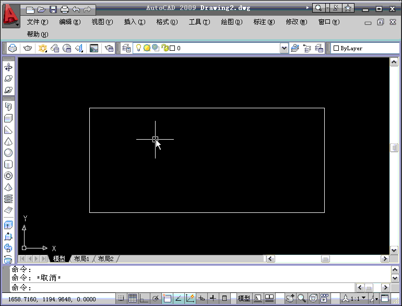Image resolution: width=402 pixels, height=306 pixels.
Task: Select the Constrained Orbit tool
Action: [x=8, y=67]
